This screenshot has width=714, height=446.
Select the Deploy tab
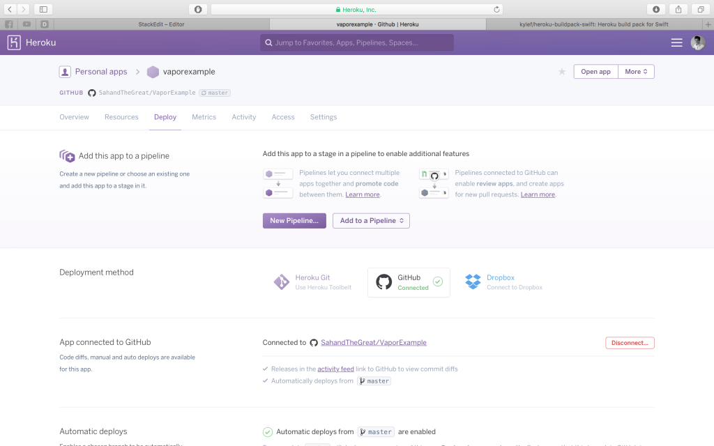[x=165, y=117]
